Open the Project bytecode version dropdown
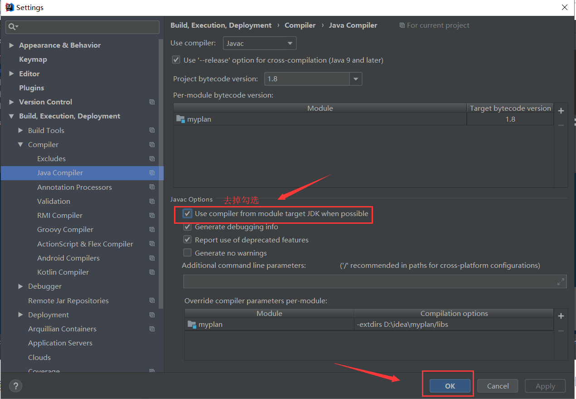Screen dimensions: 576x399 (x=356, y=79)
